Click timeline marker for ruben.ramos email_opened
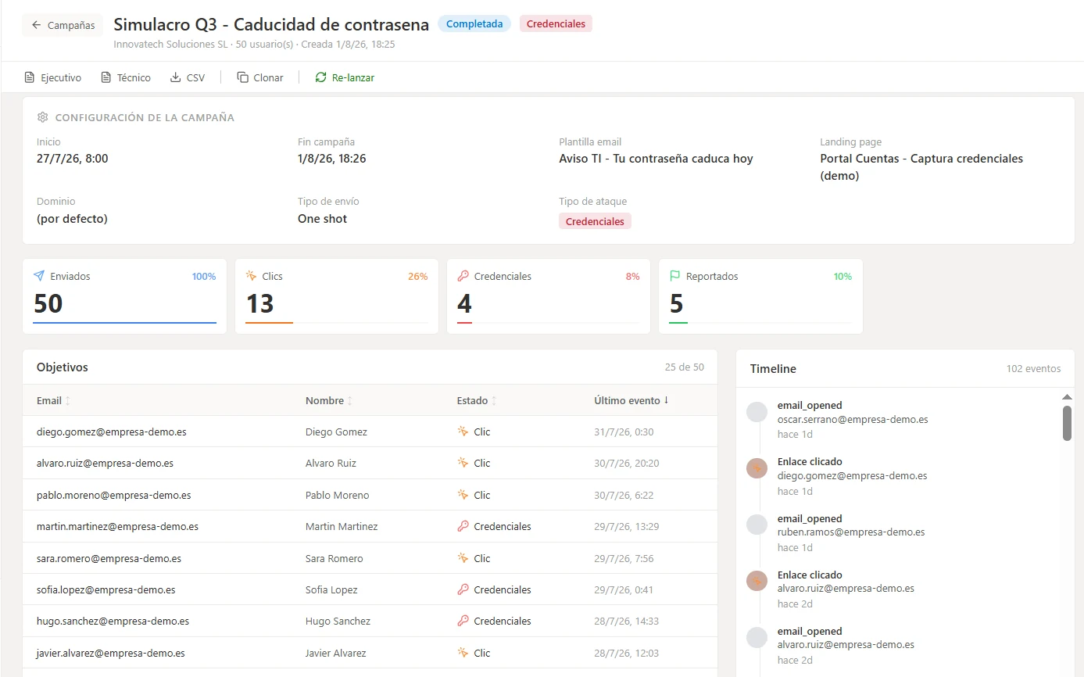 (757, 525)
